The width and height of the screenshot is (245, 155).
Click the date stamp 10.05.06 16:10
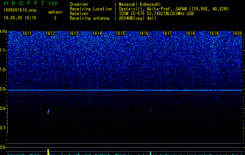coord(20,18)
